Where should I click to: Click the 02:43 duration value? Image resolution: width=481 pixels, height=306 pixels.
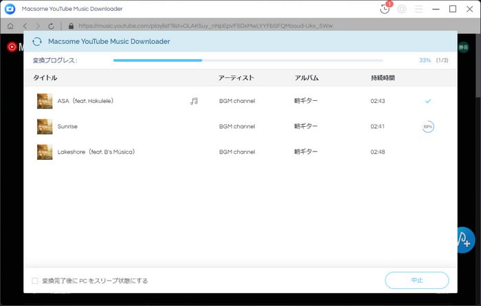[378, 101]
